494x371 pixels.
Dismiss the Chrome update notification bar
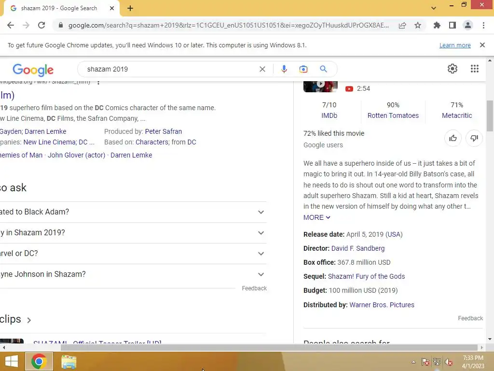pos(482,45)
